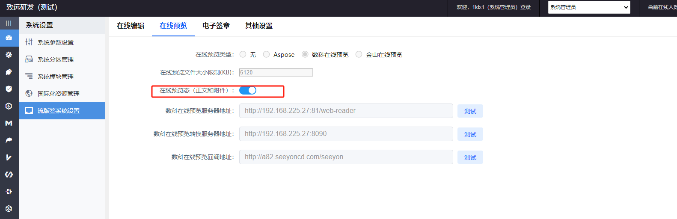Click the 数科在线预览转换服务器地址 input field
The image size is (677, 219).
(346, 134)
